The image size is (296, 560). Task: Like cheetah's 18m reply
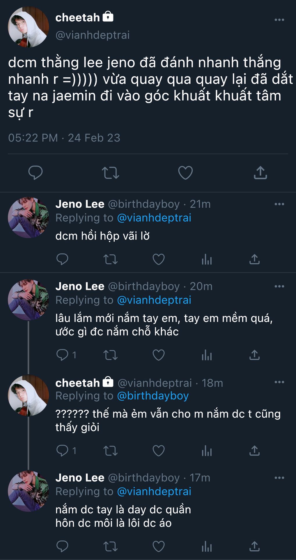(159, 451)
